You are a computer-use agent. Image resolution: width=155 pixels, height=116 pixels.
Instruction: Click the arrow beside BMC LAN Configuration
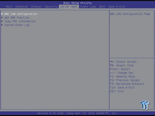[x=2, y=14]
